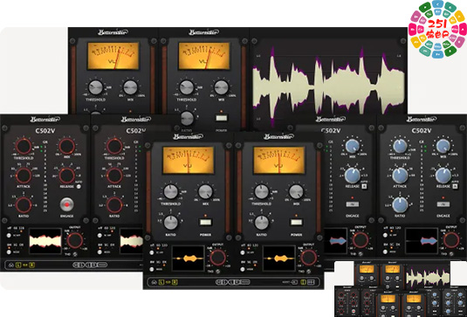This screenshot has width=467, height=317.
Task: Click first icon in front panel's bottom toolbar
Action: tap(155, 282)
